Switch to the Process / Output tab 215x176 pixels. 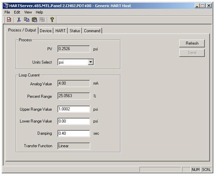pos(22,30)
